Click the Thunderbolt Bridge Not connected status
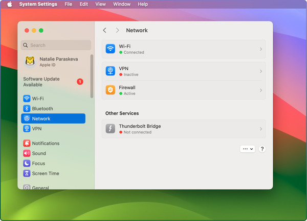The image size is (307, 221). [138, 132]
